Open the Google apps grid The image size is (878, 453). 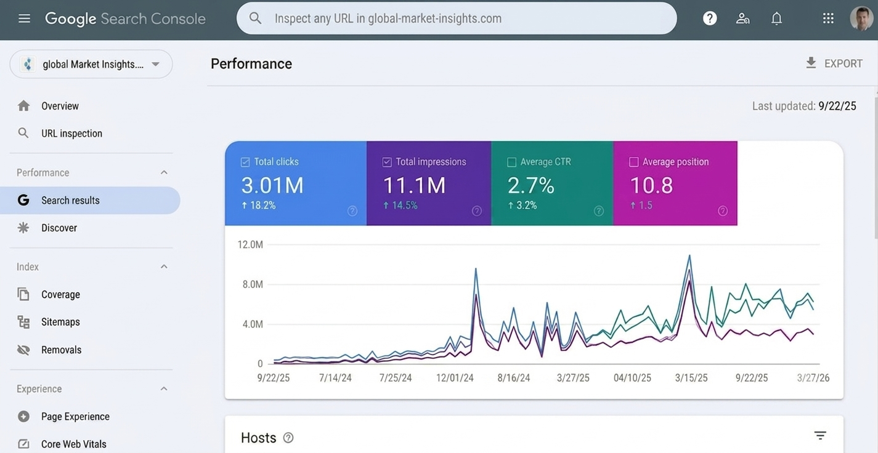(x=828, y=18)
